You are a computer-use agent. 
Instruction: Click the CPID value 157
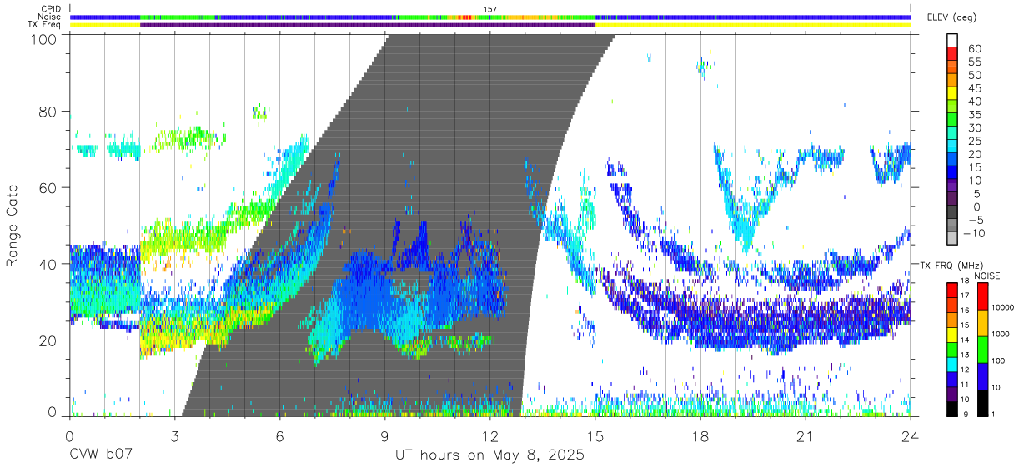pos(490,9)
